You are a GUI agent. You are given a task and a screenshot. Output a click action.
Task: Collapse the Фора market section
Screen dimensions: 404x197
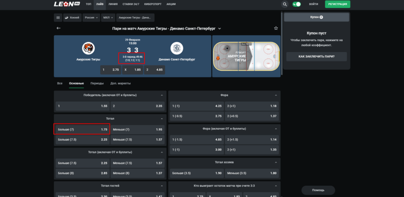pos(275,95)
